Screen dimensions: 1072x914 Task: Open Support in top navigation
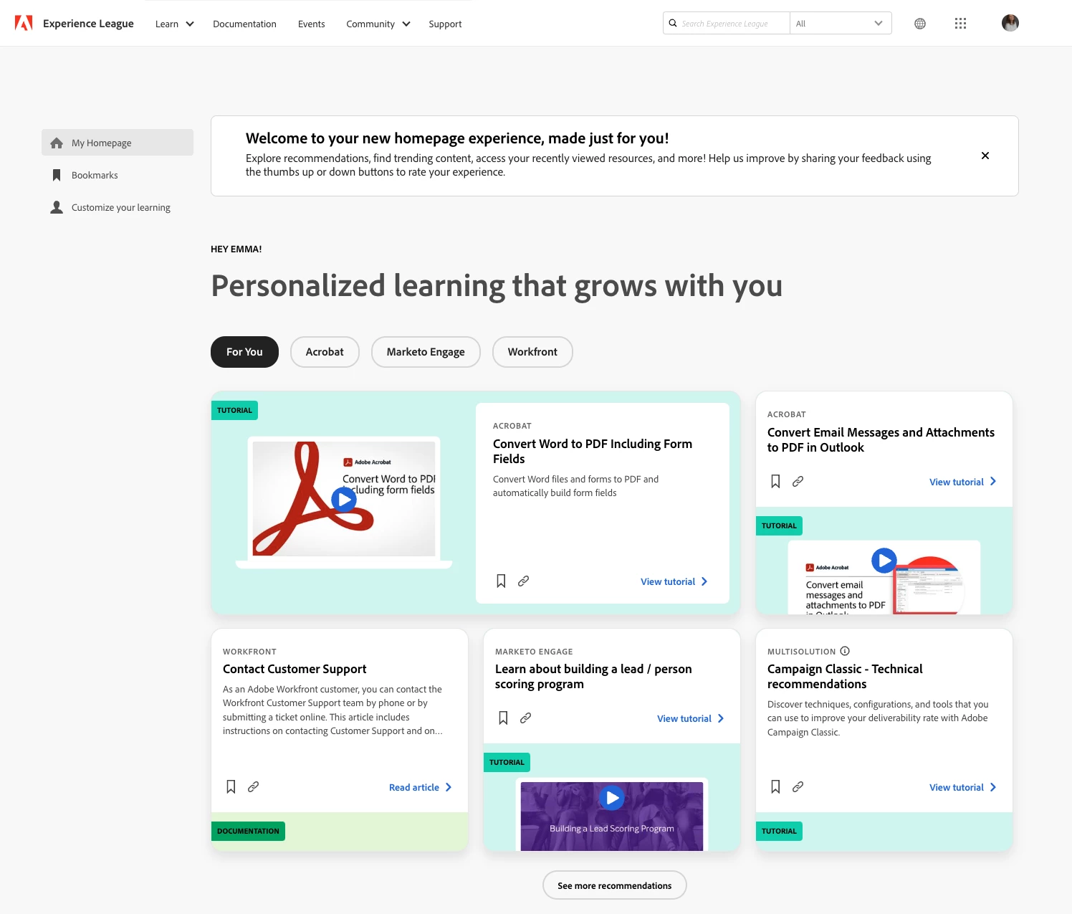pyautogui.click(x=445, y=24)
